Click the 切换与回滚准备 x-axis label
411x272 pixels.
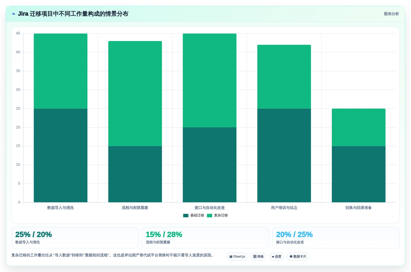pyautogui.click(x=359, y=208)
